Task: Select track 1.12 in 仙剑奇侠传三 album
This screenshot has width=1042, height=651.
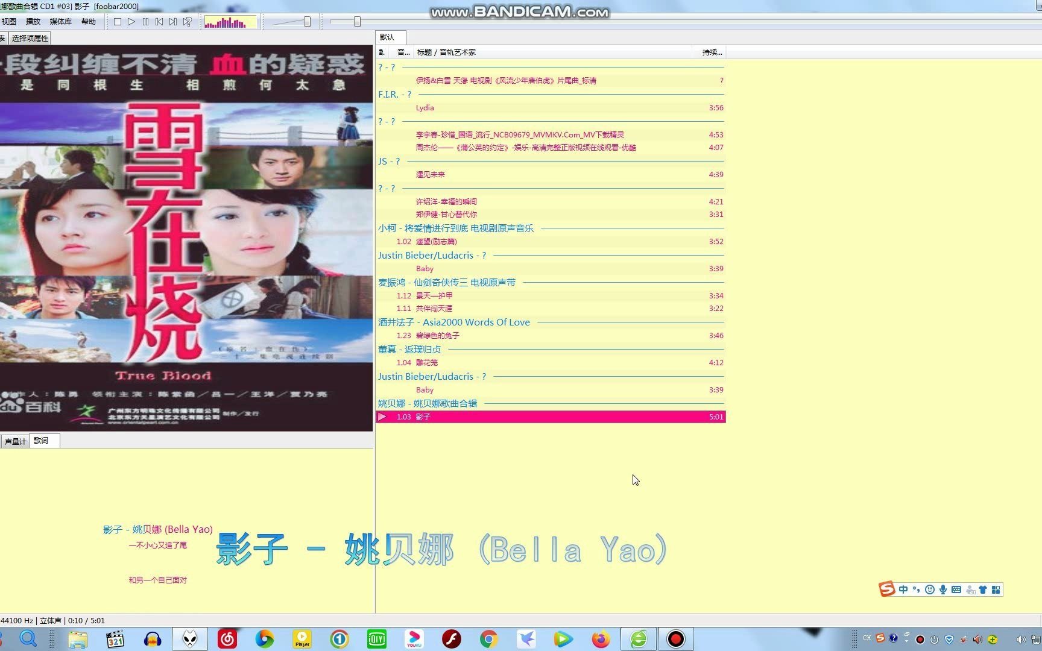Action: [551, 296]
